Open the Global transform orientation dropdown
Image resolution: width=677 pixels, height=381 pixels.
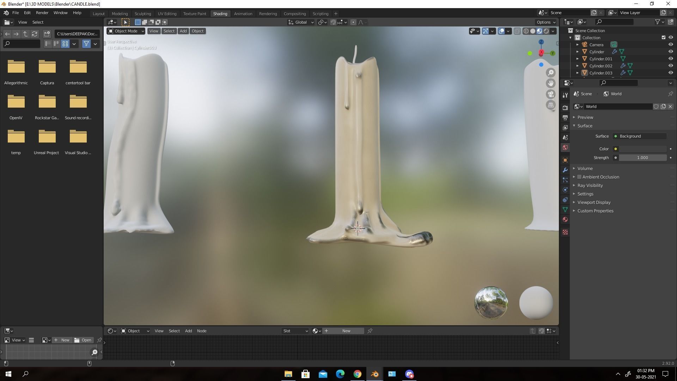(301, 22)
